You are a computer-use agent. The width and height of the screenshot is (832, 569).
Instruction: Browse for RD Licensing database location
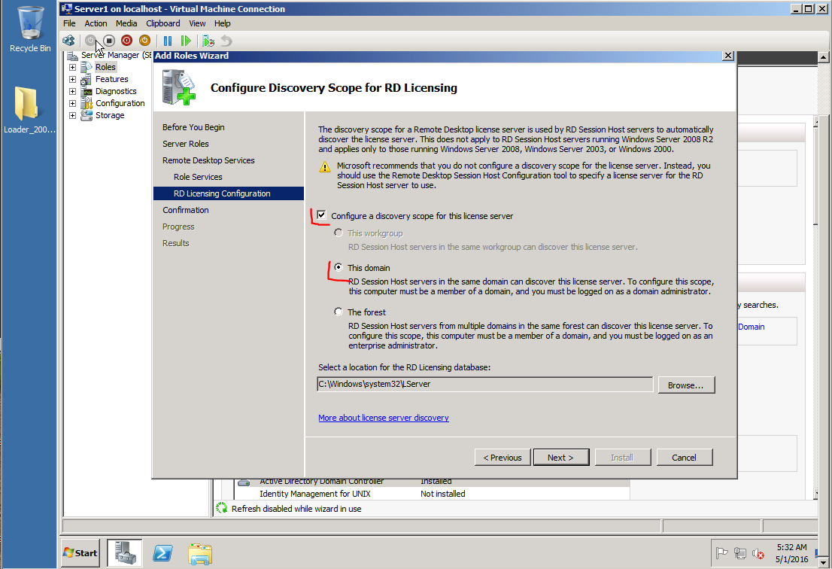click(686, 385)
